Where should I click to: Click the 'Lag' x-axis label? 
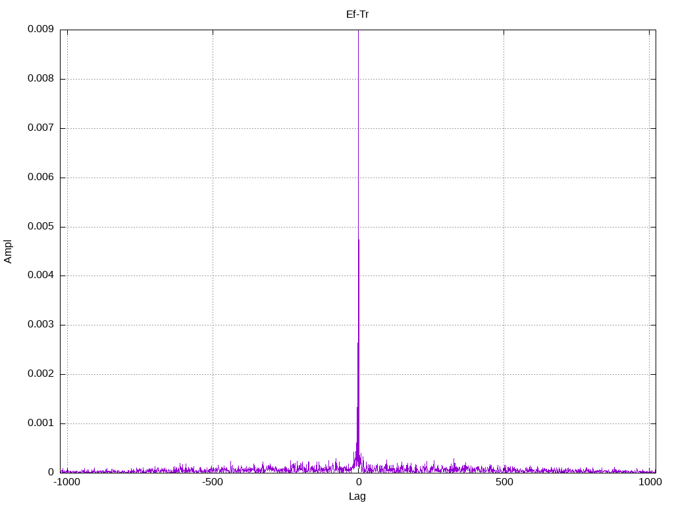point(357,496)
